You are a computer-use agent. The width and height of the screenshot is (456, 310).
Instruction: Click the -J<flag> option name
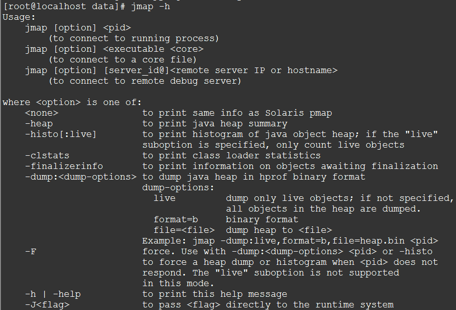click(x=47, y=304)
